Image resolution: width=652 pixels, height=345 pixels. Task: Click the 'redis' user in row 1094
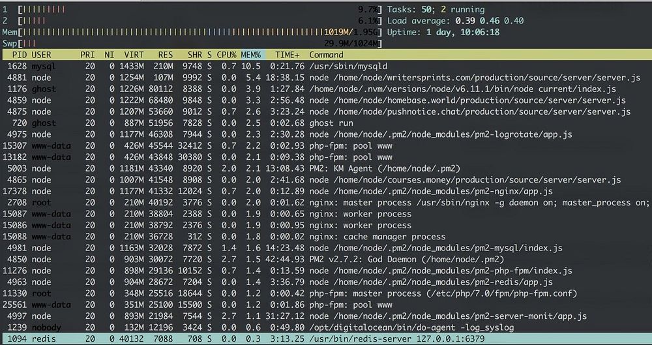click(x=44, y=339)
